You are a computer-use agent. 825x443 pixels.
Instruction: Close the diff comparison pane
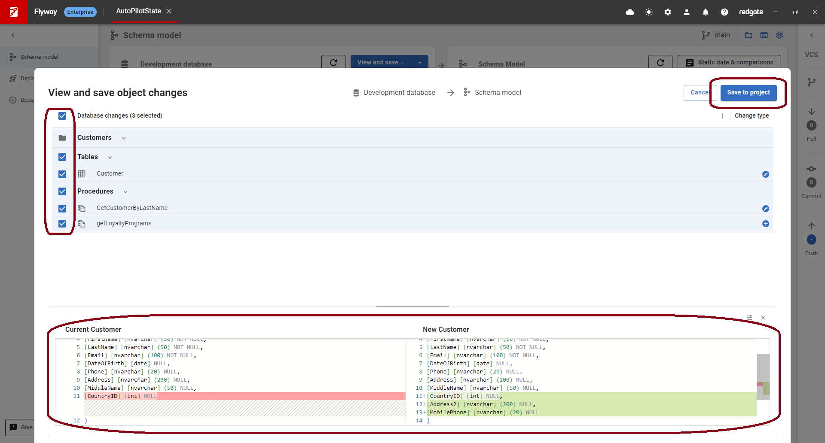tap(763, 318)
